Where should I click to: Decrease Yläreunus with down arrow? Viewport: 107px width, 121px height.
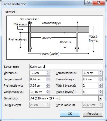[x=48, y=74]
